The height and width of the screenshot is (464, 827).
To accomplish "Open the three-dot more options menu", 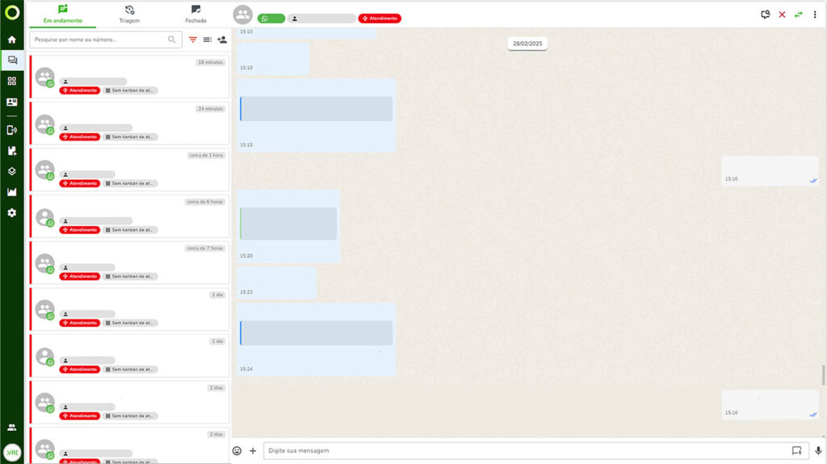I will tap(815, 15).
